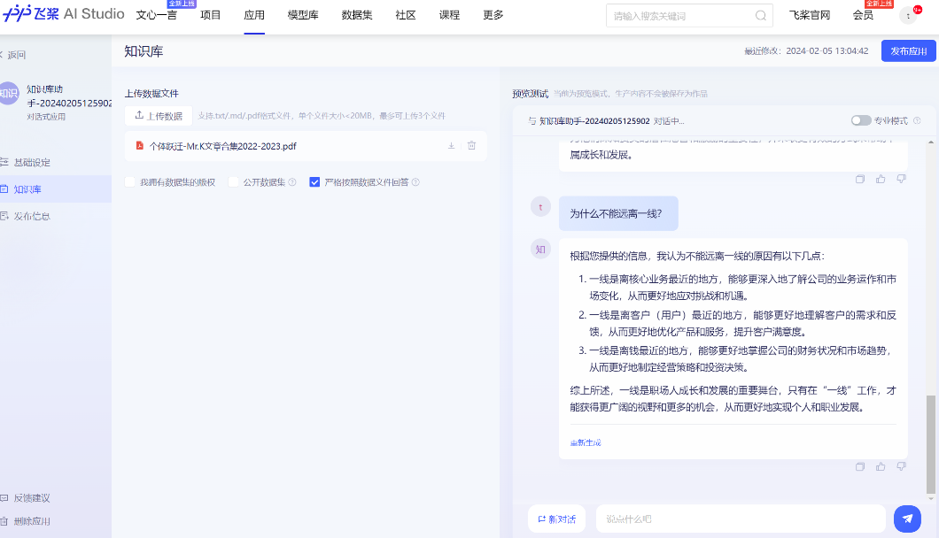Give a thumbs down to the answer

[900, 466]
